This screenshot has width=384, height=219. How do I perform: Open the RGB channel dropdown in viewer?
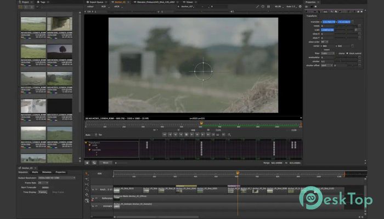pyautogui.click(x=105, y=7)
